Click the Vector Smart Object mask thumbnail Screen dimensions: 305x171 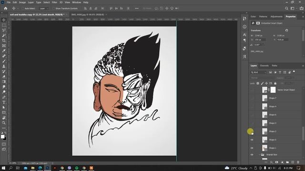pyautogui.click(x=273, y=90)
